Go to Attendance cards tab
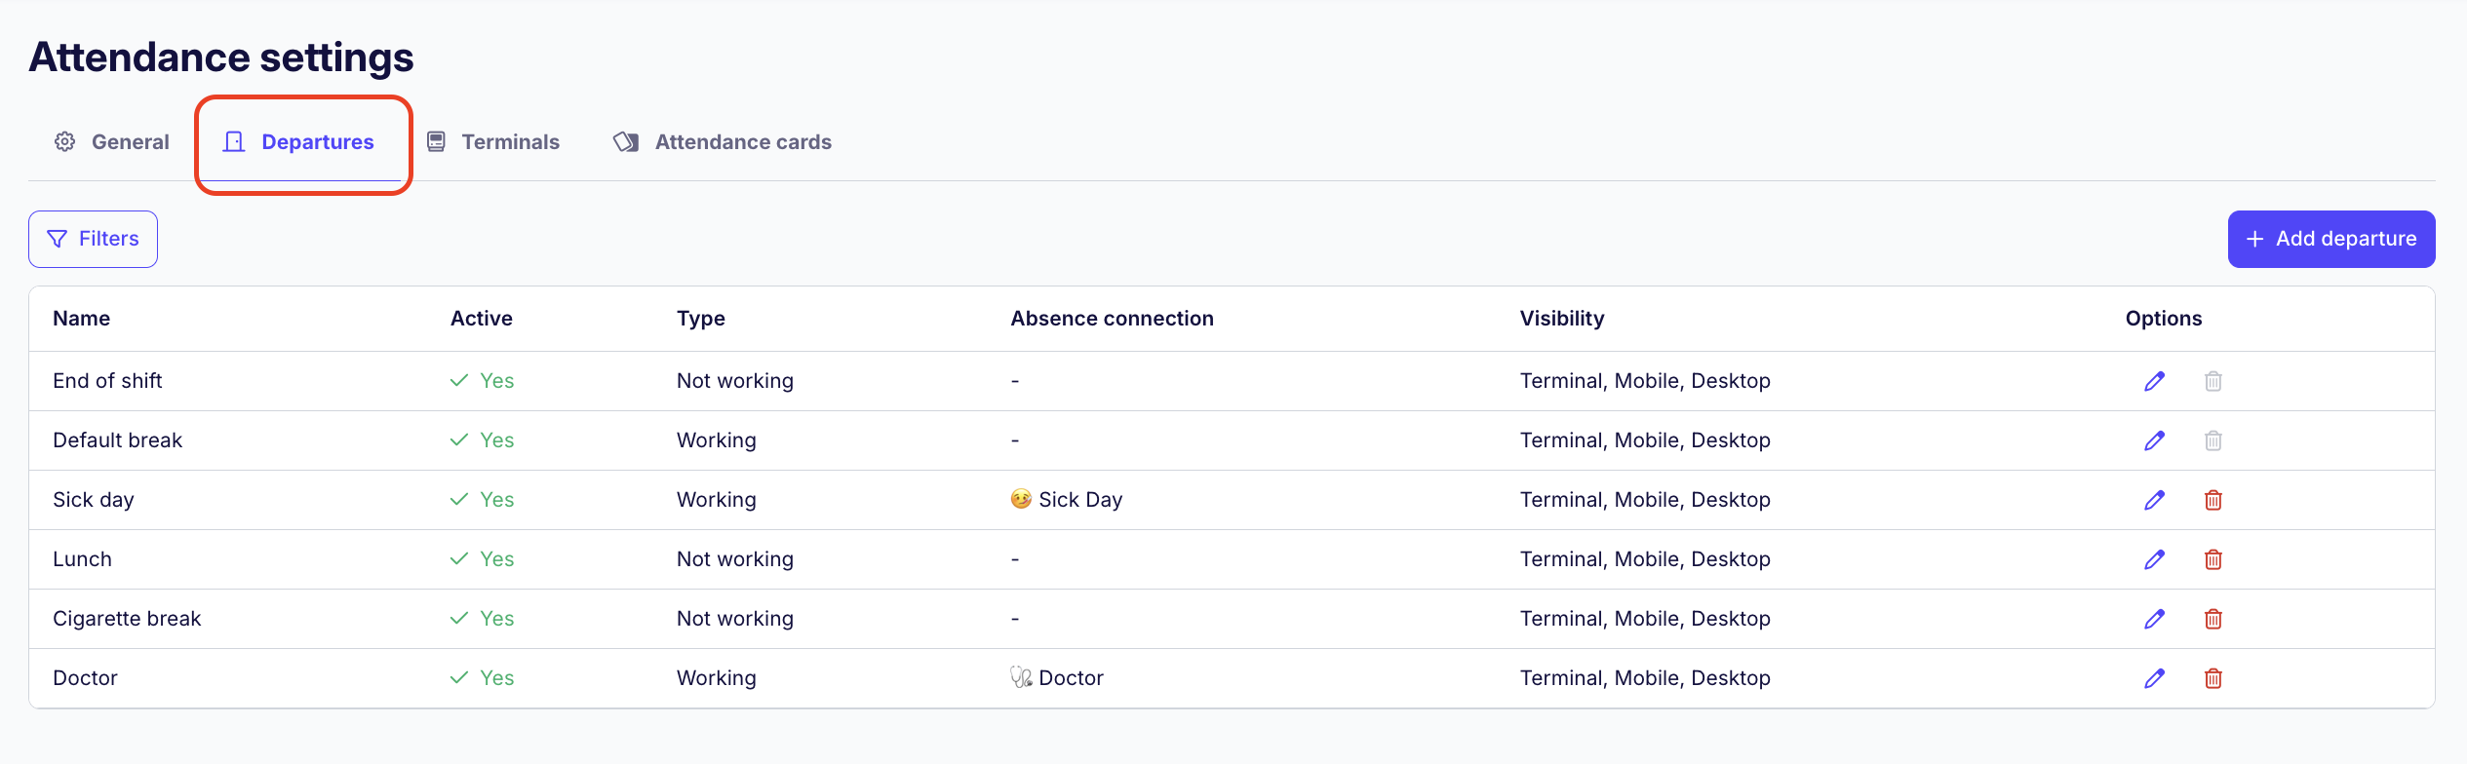Image resolution: width=2467 pixels, height=764 pixels. [x=723, y=142]
